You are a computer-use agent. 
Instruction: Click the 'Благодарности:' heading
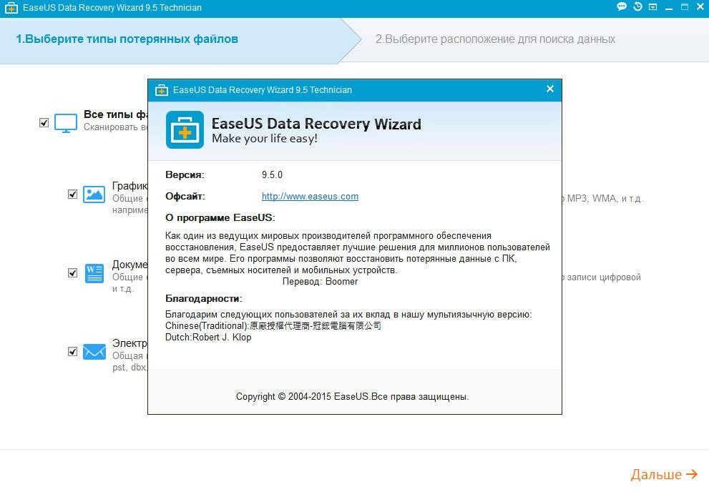tap(203, 299)
